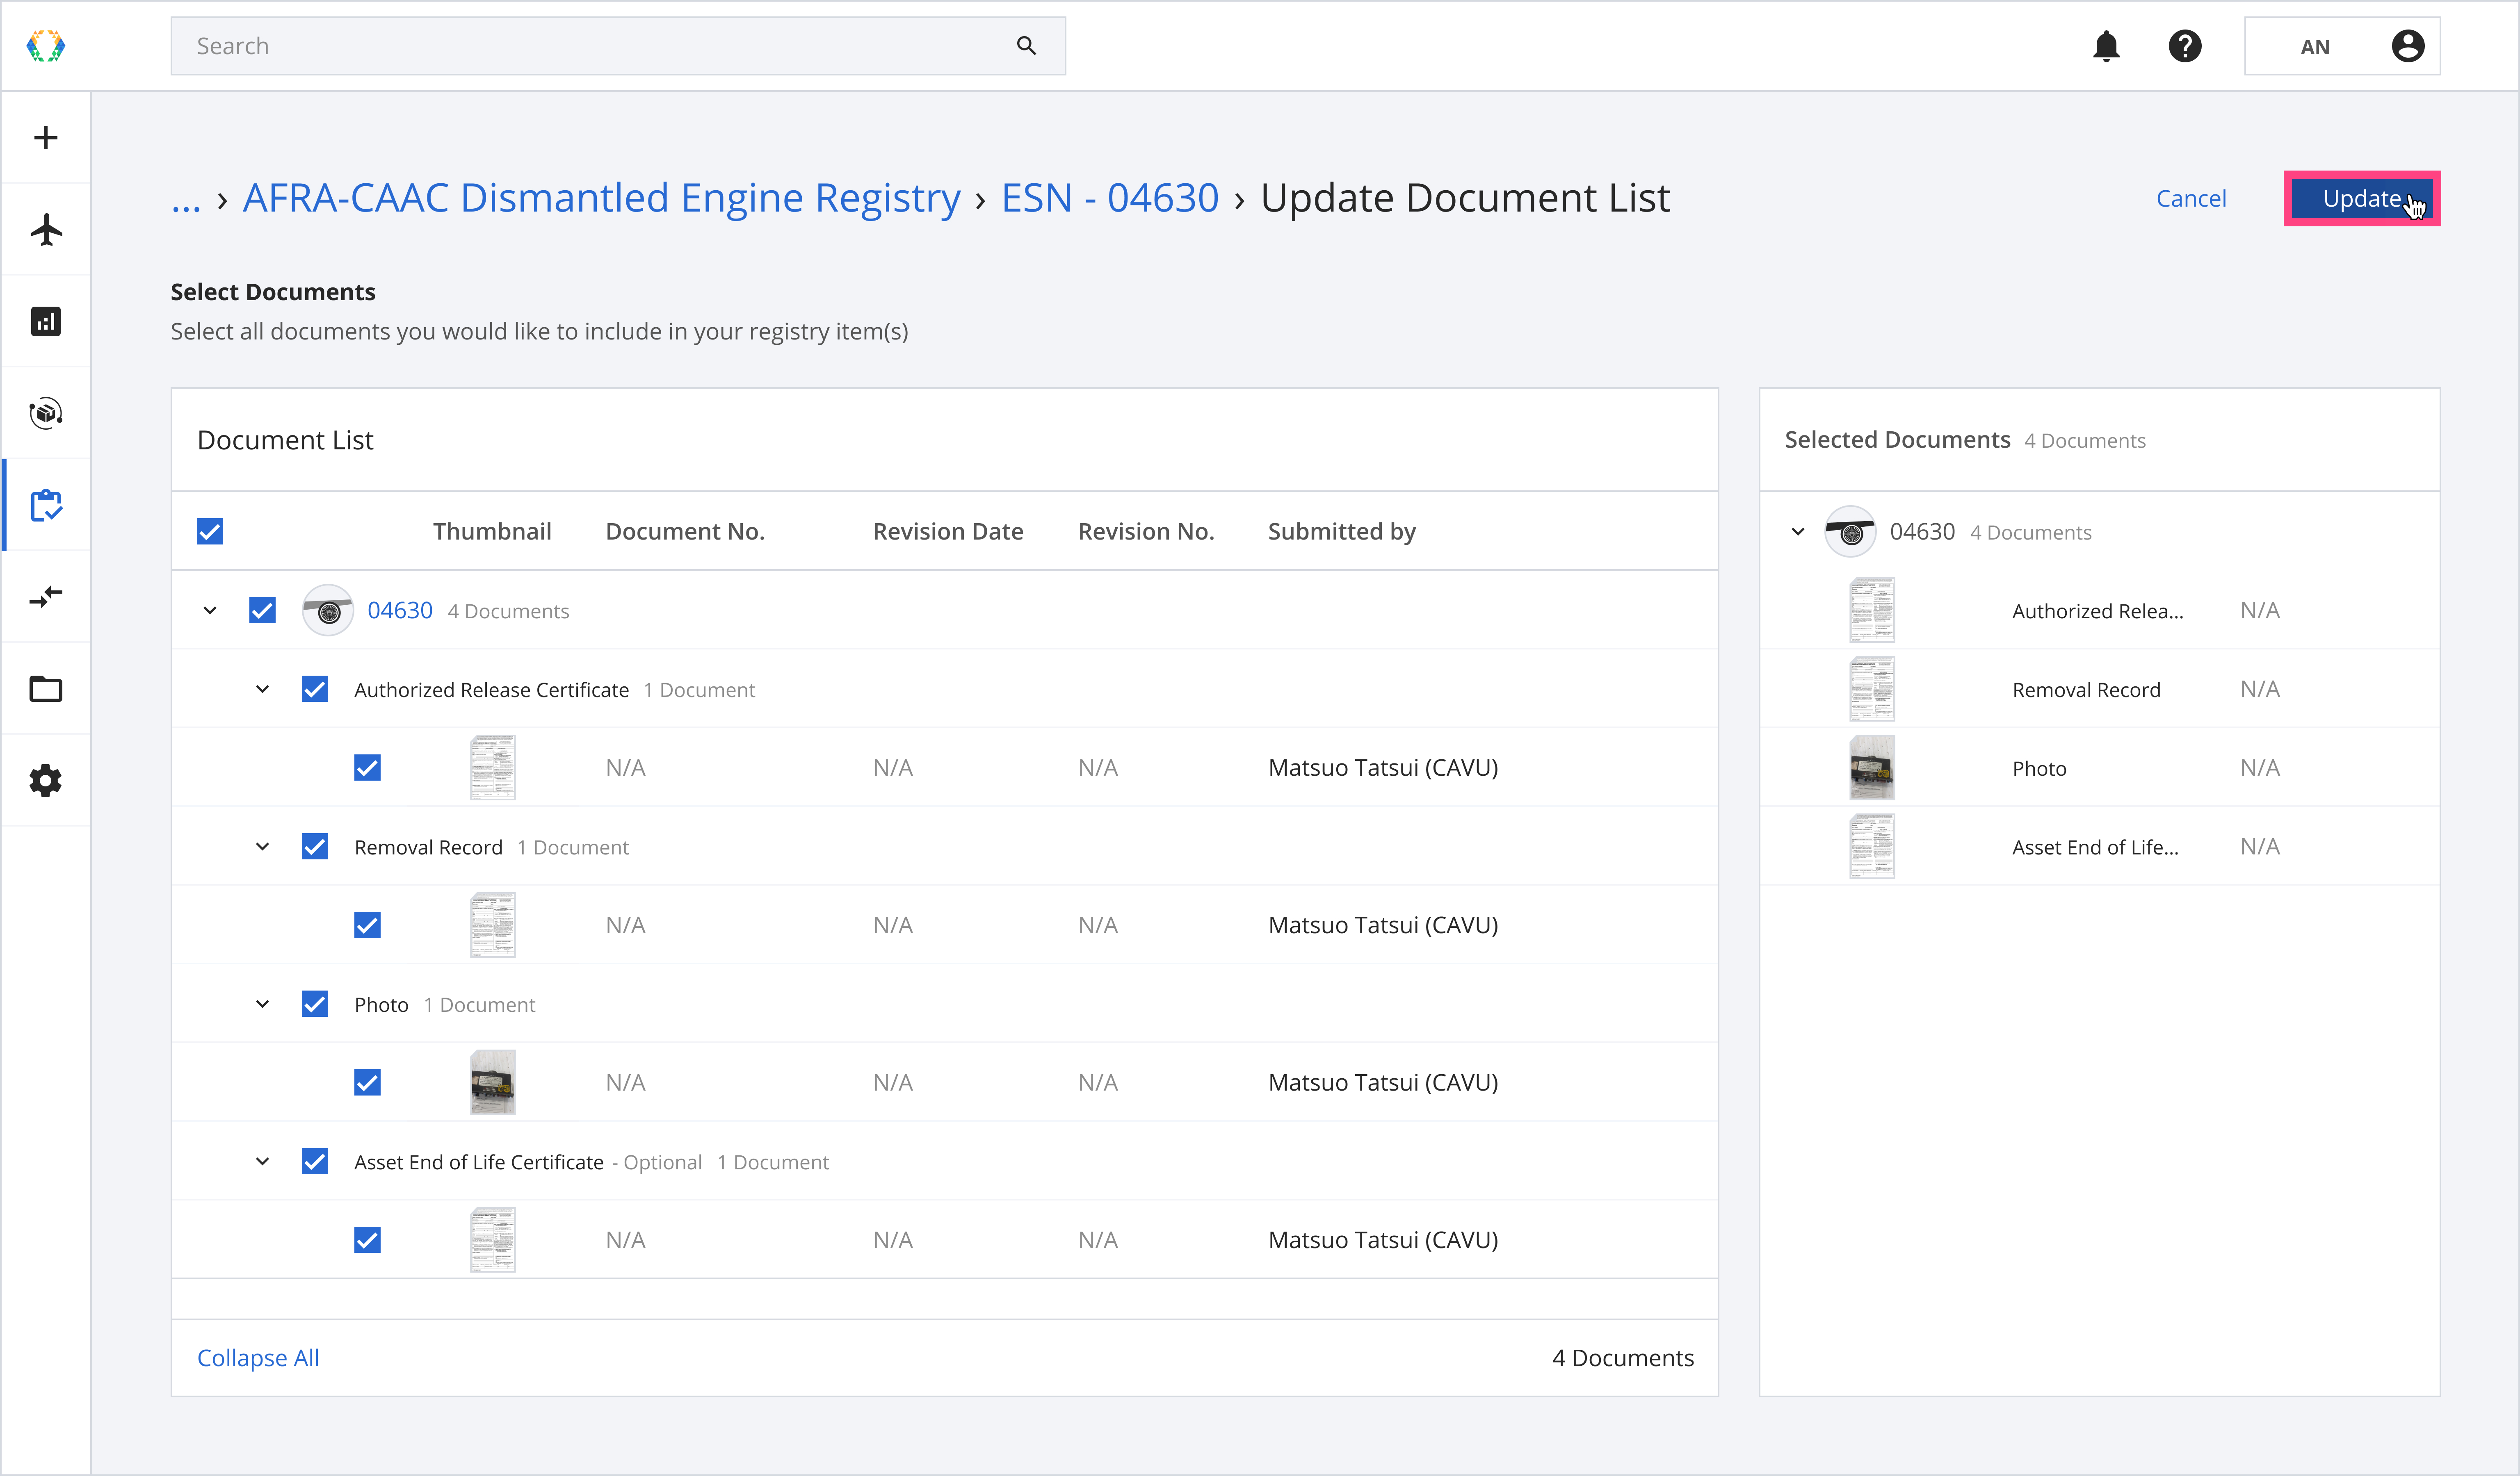Image resolution: width=2520 pixels, height=1476 pixels.
Task: Open the reports chart sidebar icon
Action: pos(46,322)
